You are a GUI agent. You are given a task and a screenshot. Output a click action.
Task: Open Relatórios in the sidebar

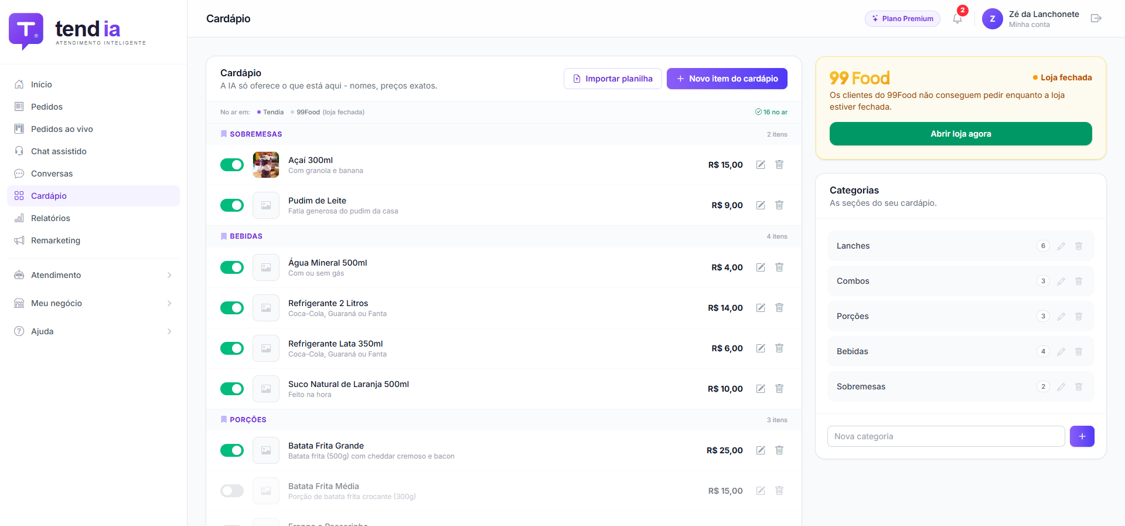tap(94, 218)
